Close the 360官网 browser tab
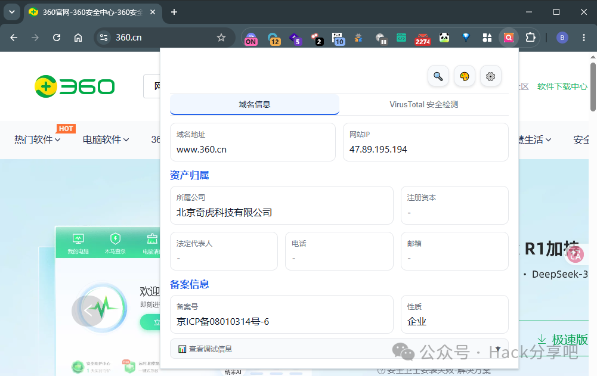 (x=153, y=12)
